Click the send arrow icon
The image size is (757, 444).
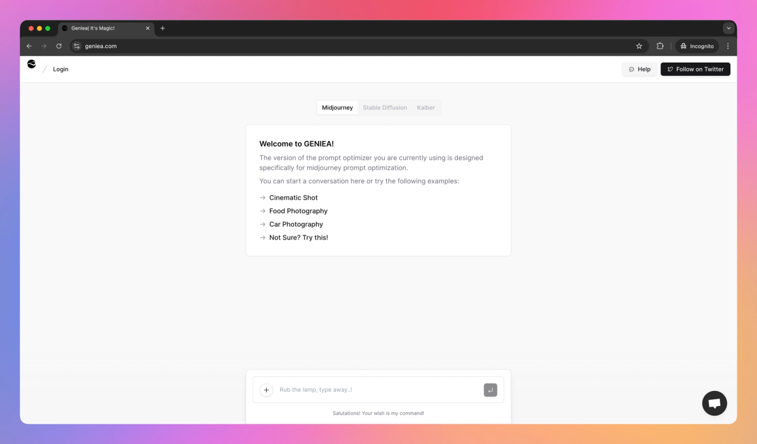pyautogui.click(x=490, y=390)
